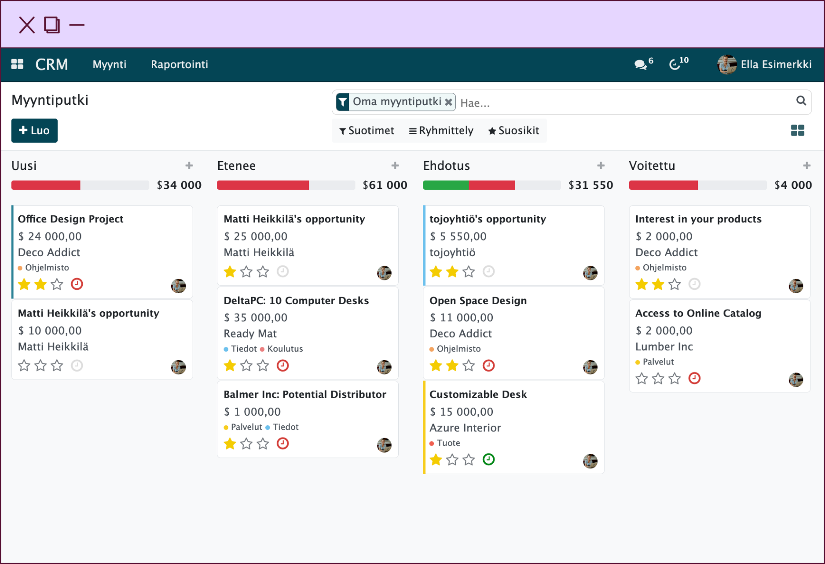
Task: Set second star on DeltaPC: 10 Computer Desks
Action: (x=246, y=366)
